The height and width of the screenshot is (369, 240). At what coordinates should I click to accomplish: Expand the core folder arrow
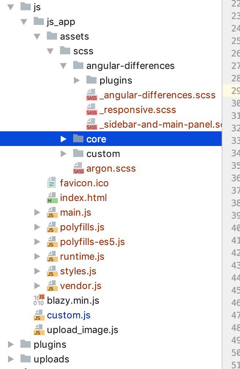[x=64, y=139]
